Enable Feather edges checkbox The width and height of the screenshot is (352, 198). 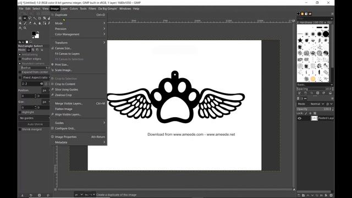(x=20, y=59)
